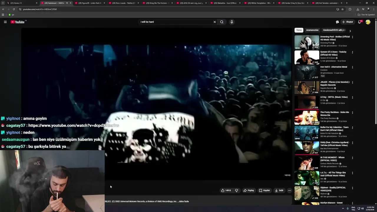Open options menu for Iron Veil II video

[x=353, y=67]
